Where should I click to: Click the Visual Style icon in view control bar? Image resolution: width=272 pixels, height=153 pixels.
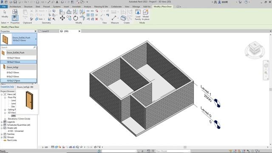click(x=56, y=147)
